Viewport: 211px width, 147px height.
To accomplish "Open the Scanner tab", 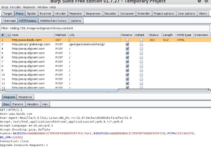I will coord(45,14).
